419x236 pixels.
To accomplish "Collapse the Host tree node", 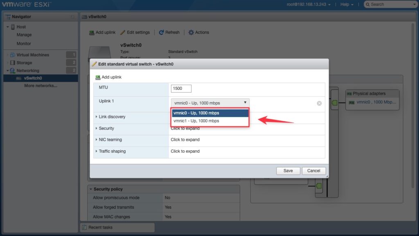I will 8,27.
